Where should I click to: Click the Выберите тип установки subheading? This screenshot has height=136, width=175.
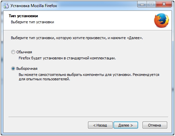pos(32,22)
